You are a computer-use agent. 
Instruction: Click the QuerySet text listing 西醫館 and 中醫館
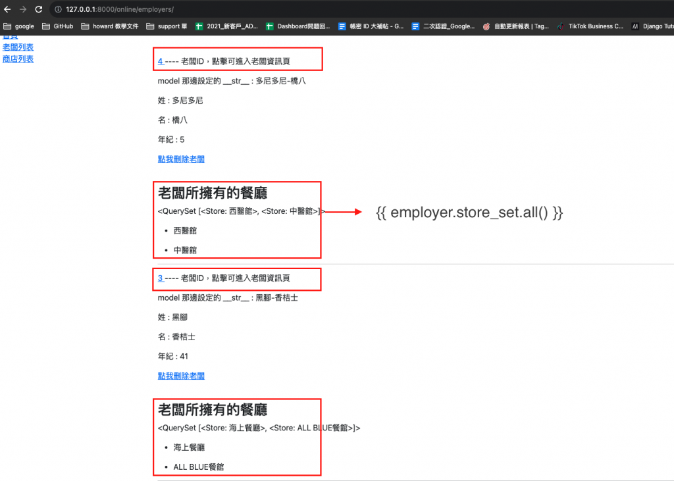tap(242, 211)
